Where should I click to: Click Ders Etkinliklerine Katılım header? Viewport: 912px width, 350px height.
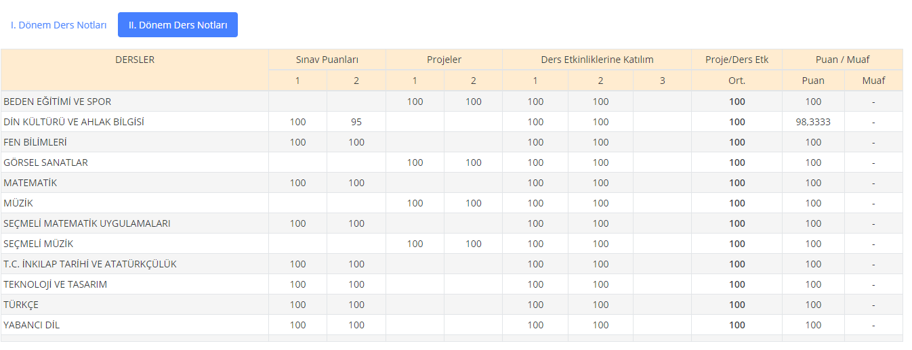point(597,60)
